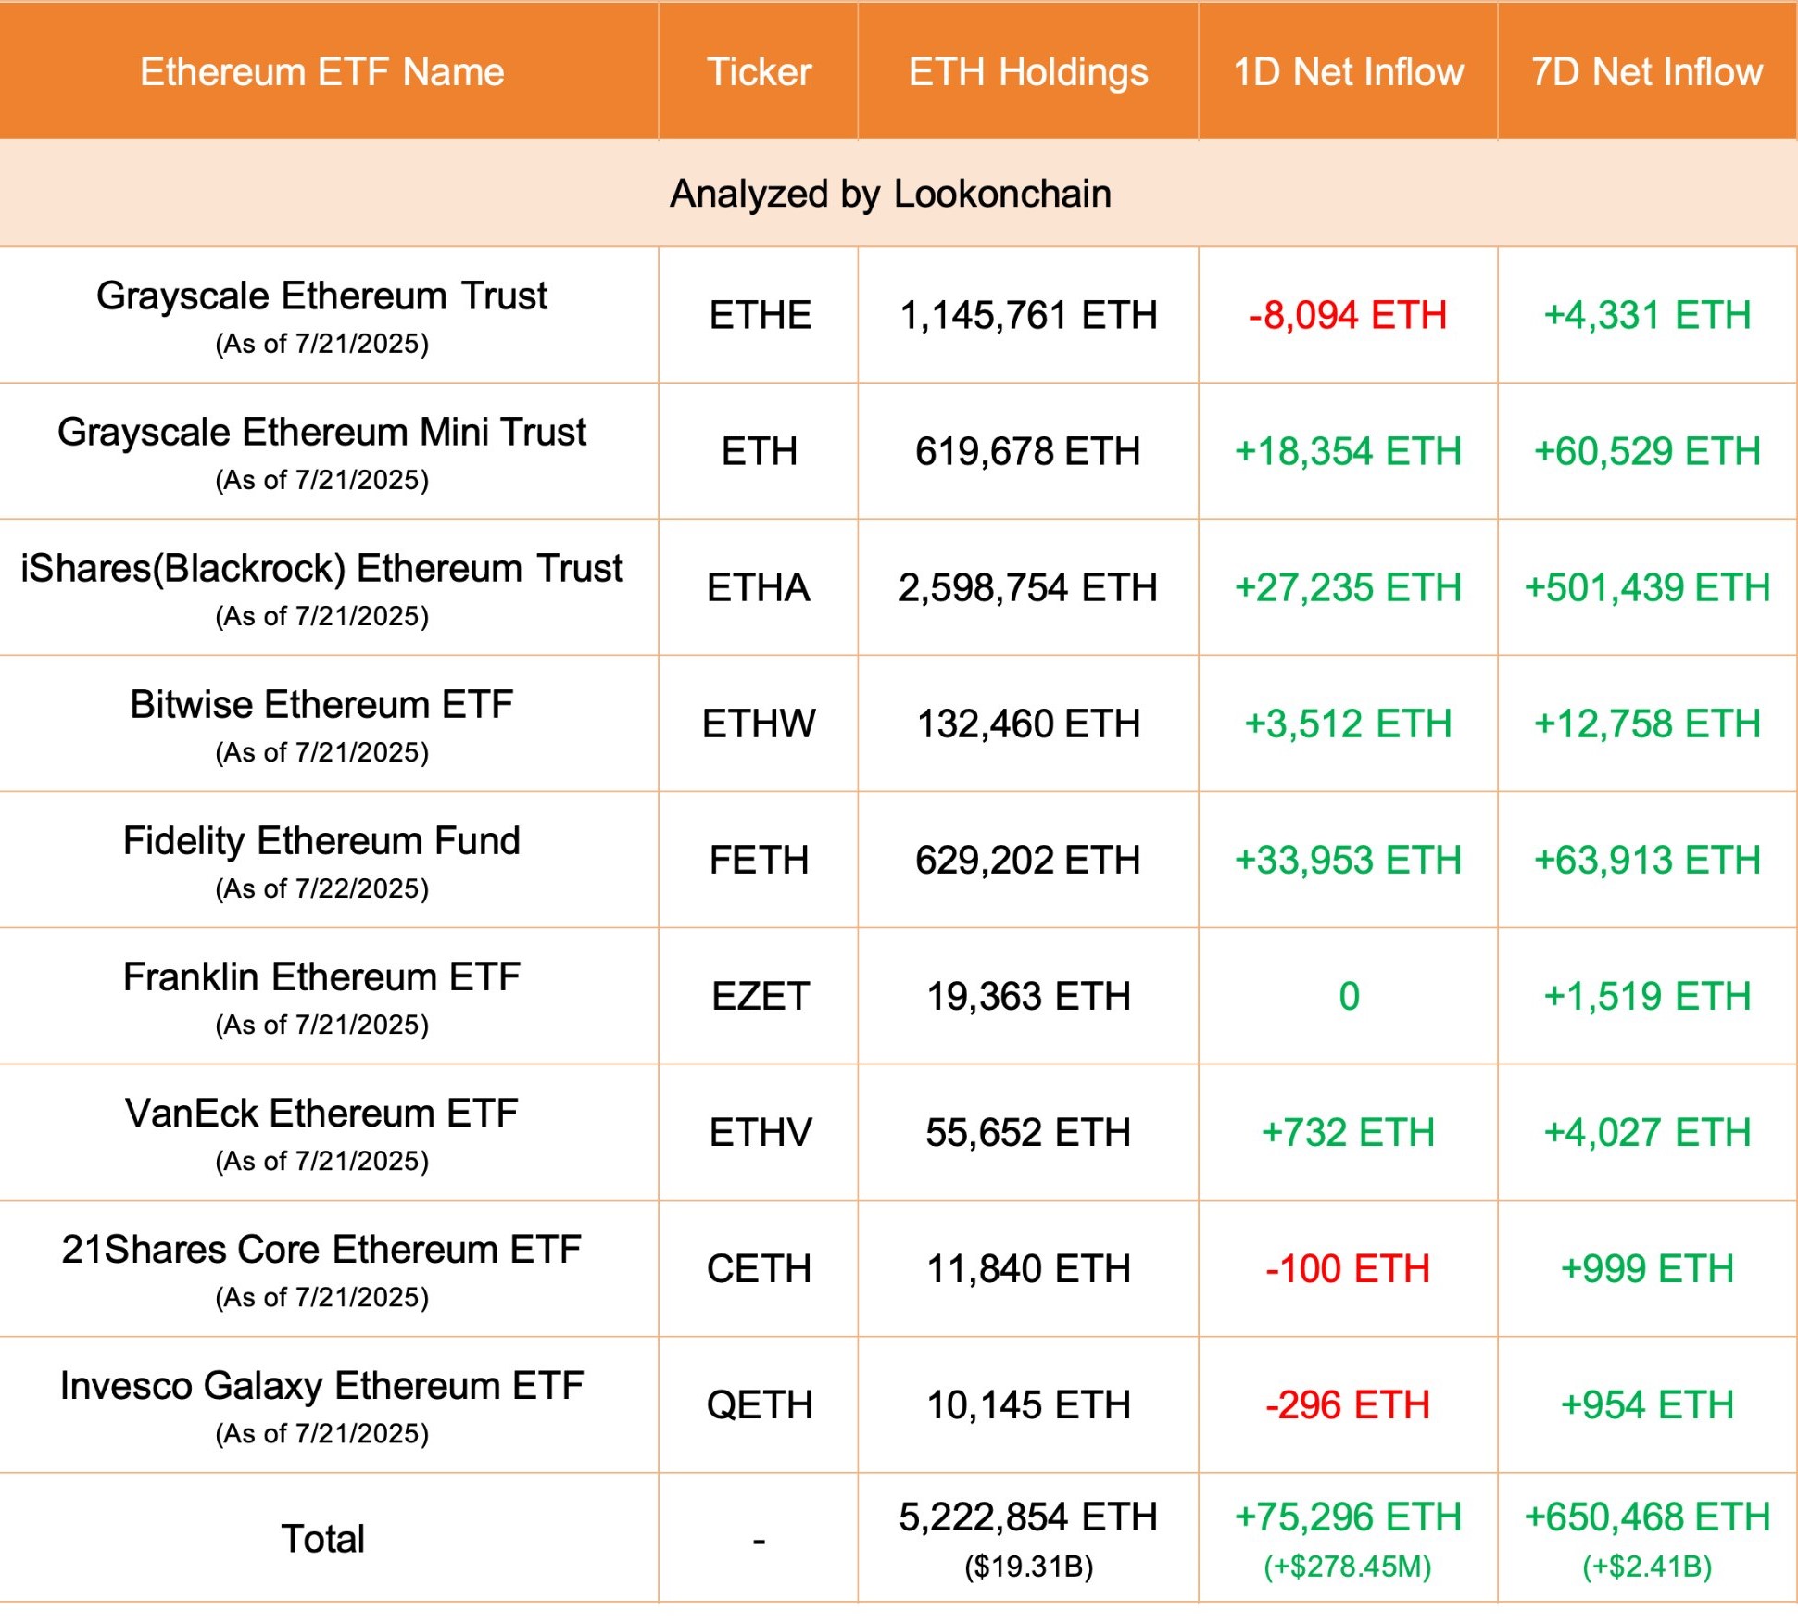Click holdings value 1,145,761 ETH
Screen dimensions: 1798x1624
[x=1028, y=316]
